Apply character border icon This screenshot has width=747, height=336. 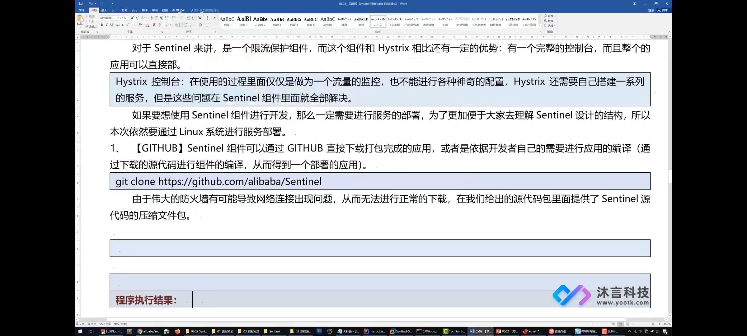(x=161, y=18)
